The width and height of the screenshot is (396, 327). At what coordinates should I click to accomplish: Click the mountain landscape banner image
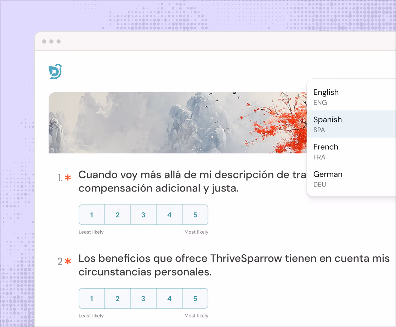[159, 122]
